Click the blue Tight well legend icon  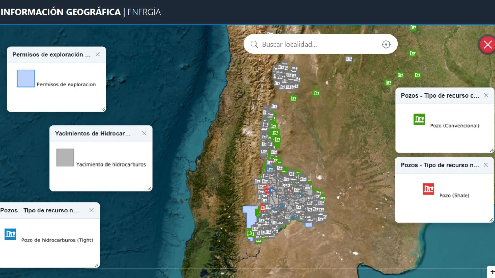(10, 234)
